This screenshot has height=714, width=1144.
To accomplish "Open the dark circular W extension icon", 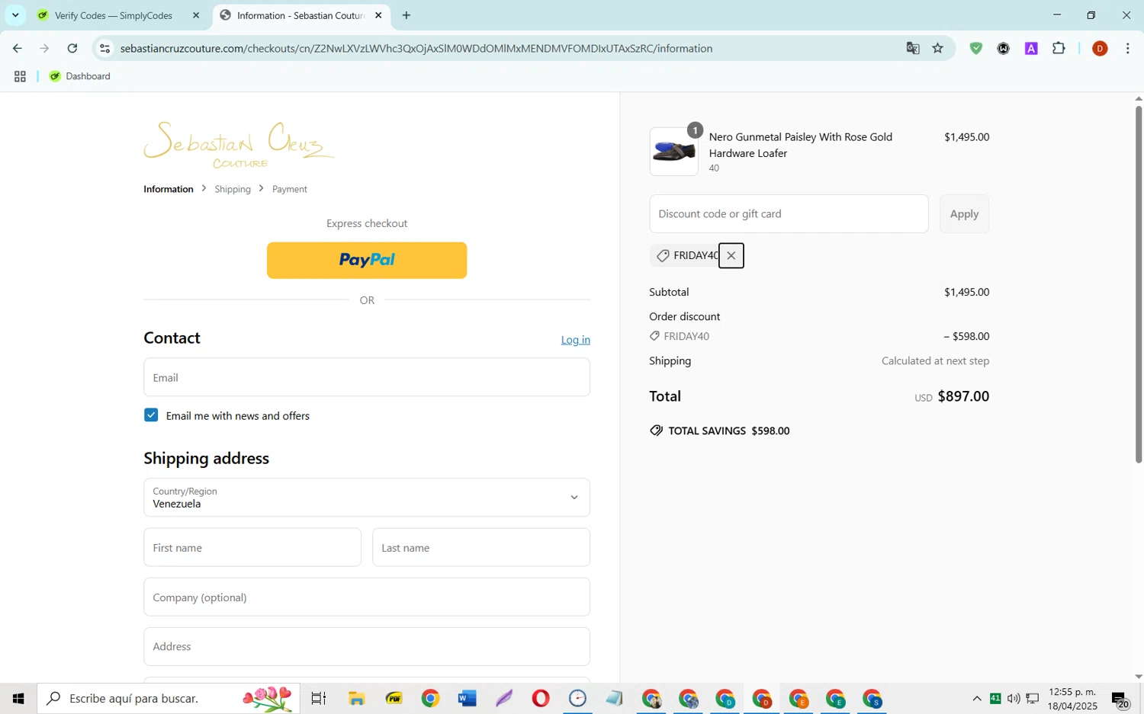I will pyautogui.click(x=1004, y=48).
